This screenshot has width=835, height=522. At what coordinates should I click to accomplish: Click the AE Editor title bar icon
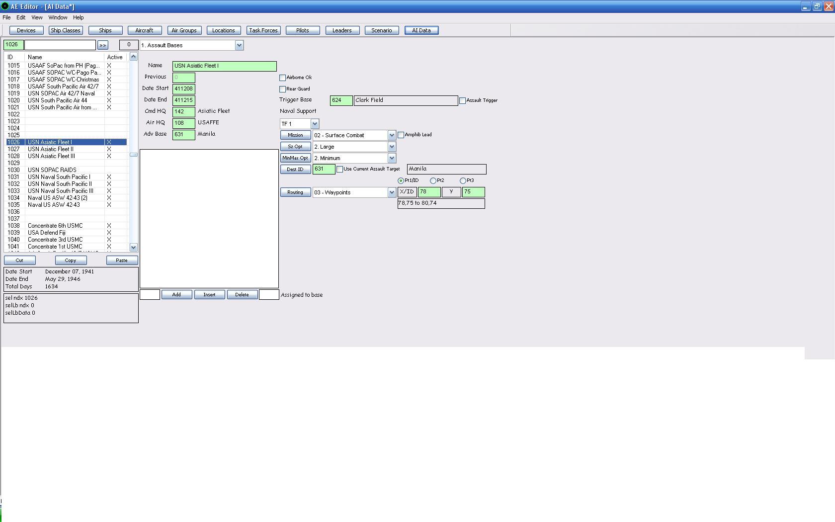(5, 6)
